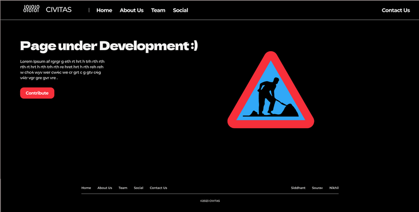The height and width of the screenshot is (212, 419).
Task: Click Sourav's name in the footer
Action: pos(317,188)
